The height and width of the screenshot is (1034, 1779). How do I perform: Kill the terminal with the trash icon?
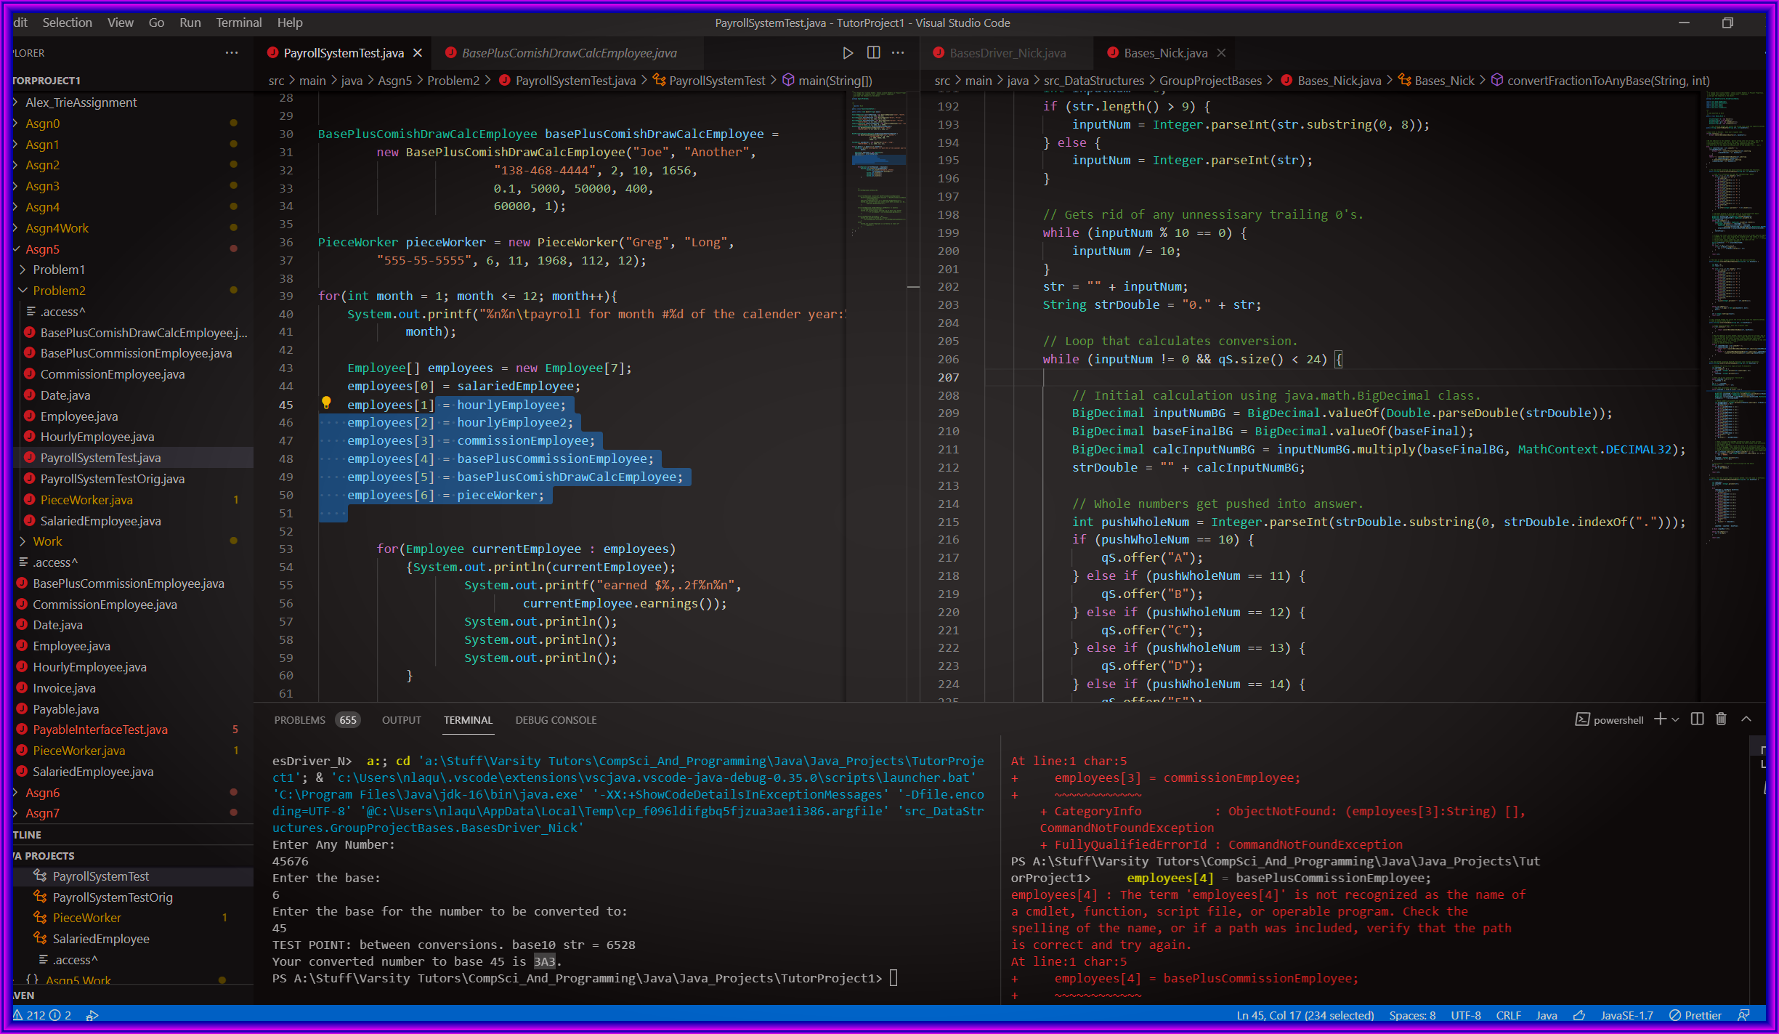(x=1721, y=719)
